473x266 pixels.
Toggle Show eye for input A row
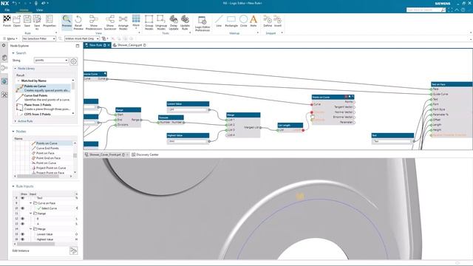(23, 224)
